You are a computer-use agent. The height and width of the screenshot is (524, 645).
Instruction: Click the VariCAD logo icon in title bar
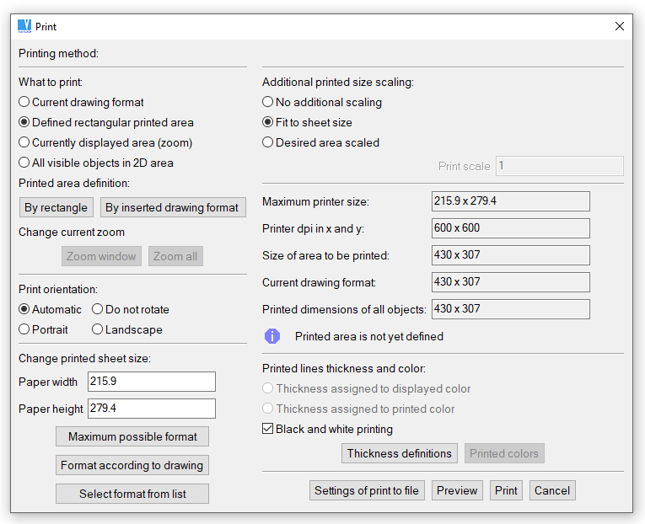click(x=24, y=26)
